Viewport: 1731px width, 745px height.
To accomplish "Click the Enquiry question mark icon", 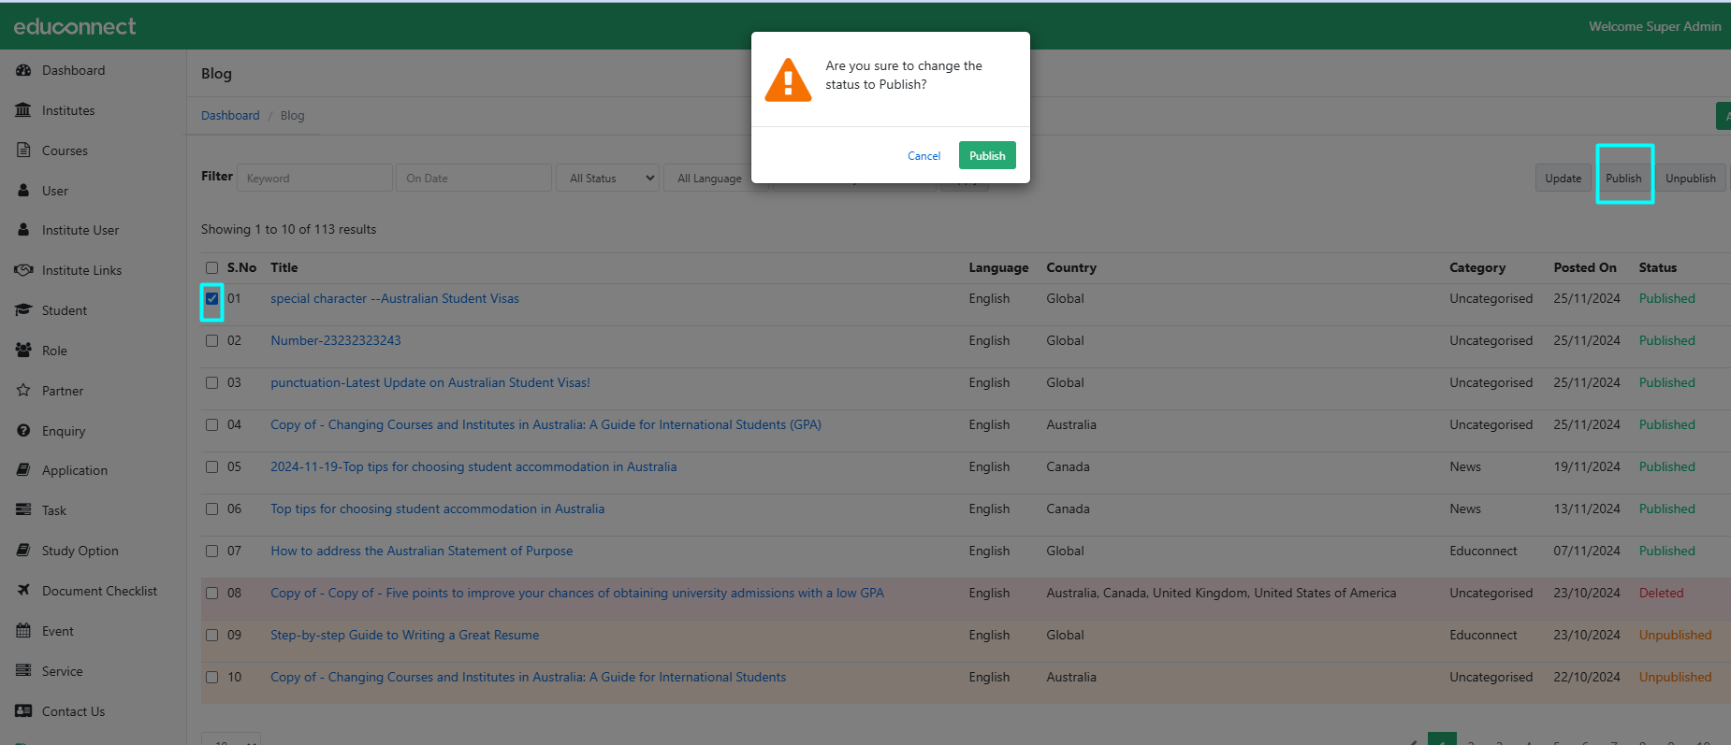I will click(23, 431).
